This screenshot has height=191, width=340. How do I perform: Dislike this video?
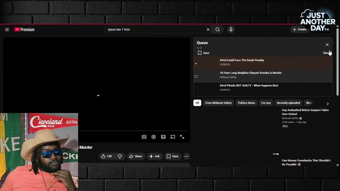coord(120,156)
